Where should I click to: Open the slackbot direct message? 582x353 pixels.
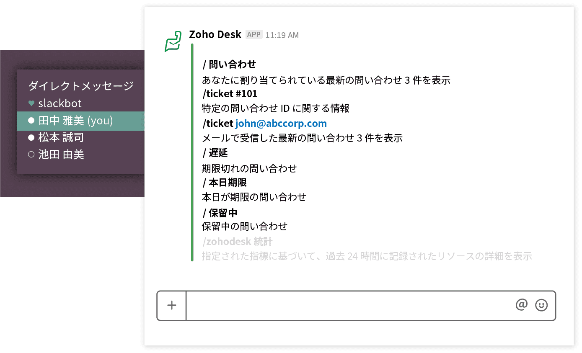(60, 103)
